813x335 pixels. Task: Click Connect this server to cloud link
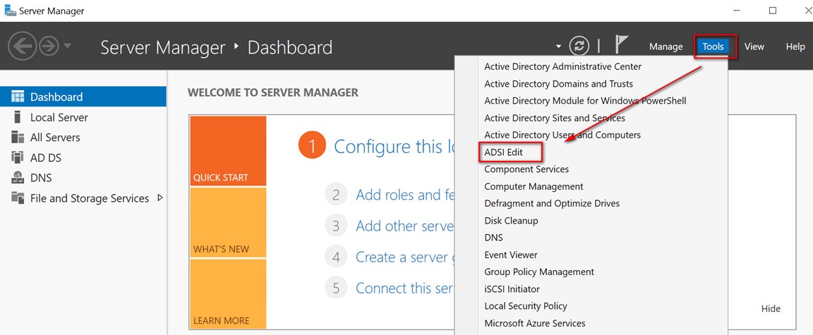click(x=405, y=288)
